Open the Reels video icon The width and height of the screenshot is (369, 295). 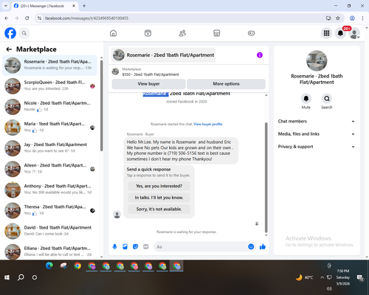148,33
